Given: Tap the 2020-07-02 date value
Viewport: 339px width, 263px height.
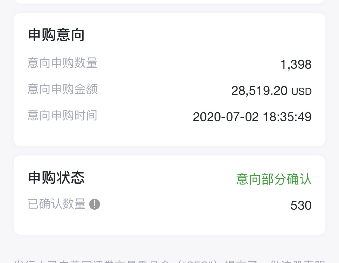Looking at the screenshot, I should click(x=225, y=117).
